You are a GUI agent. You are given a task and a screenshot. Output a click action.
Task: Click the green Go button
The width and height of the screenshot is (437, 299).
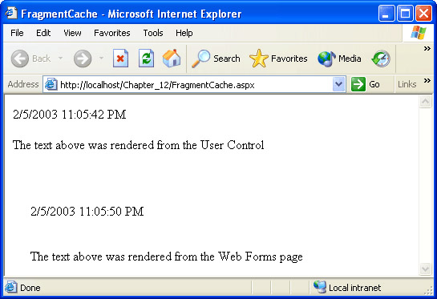(365, 84)
